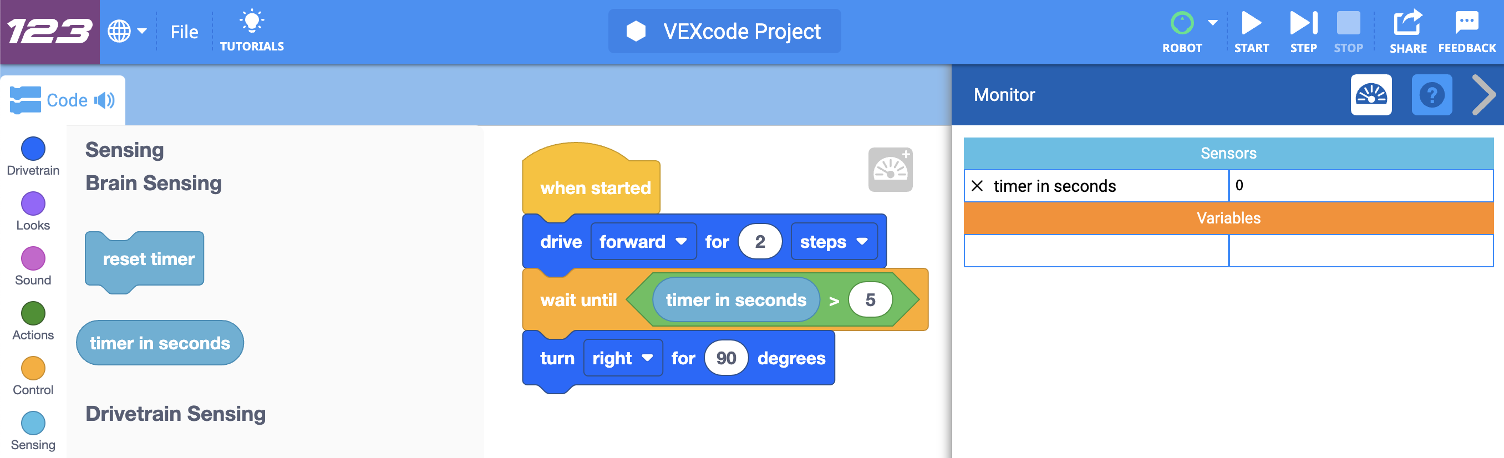1504x458 pixels.
Task: Open the FEEDBACK speech bubble icon
Action: (1467, 23)
